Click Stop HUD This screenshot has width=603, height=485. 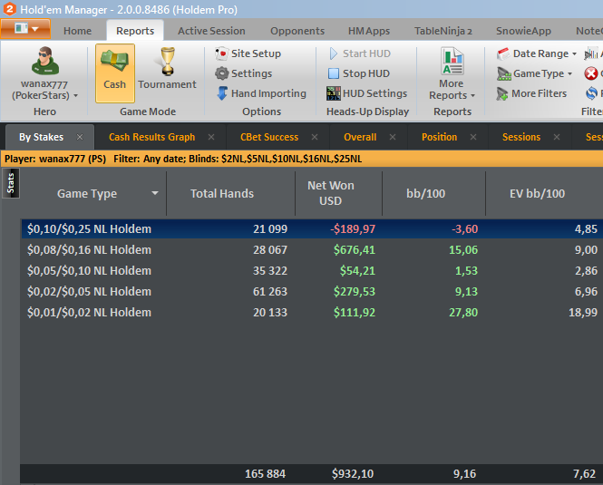tap(358, 73)
